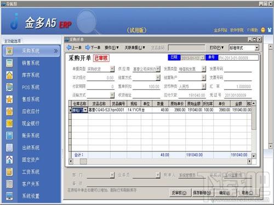Open the 单据类型 dropdown
The height and width of the screenshot is (205, 274).
(112, 69)
